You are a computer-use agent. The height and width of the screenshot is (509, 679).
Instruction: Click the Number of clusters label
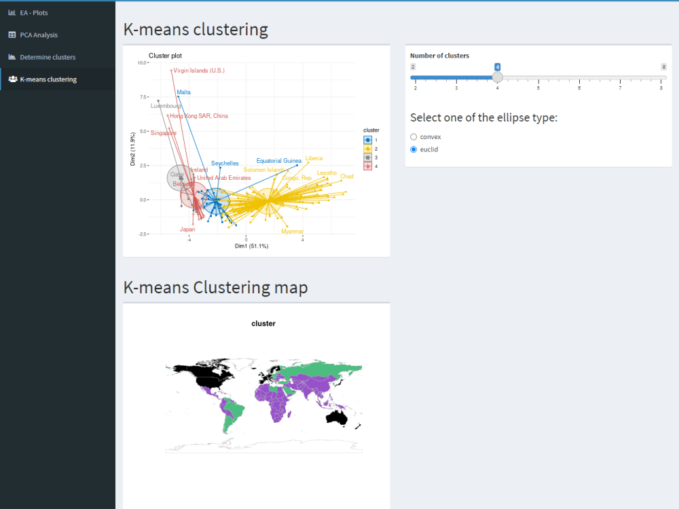click(x=439, y=56)
